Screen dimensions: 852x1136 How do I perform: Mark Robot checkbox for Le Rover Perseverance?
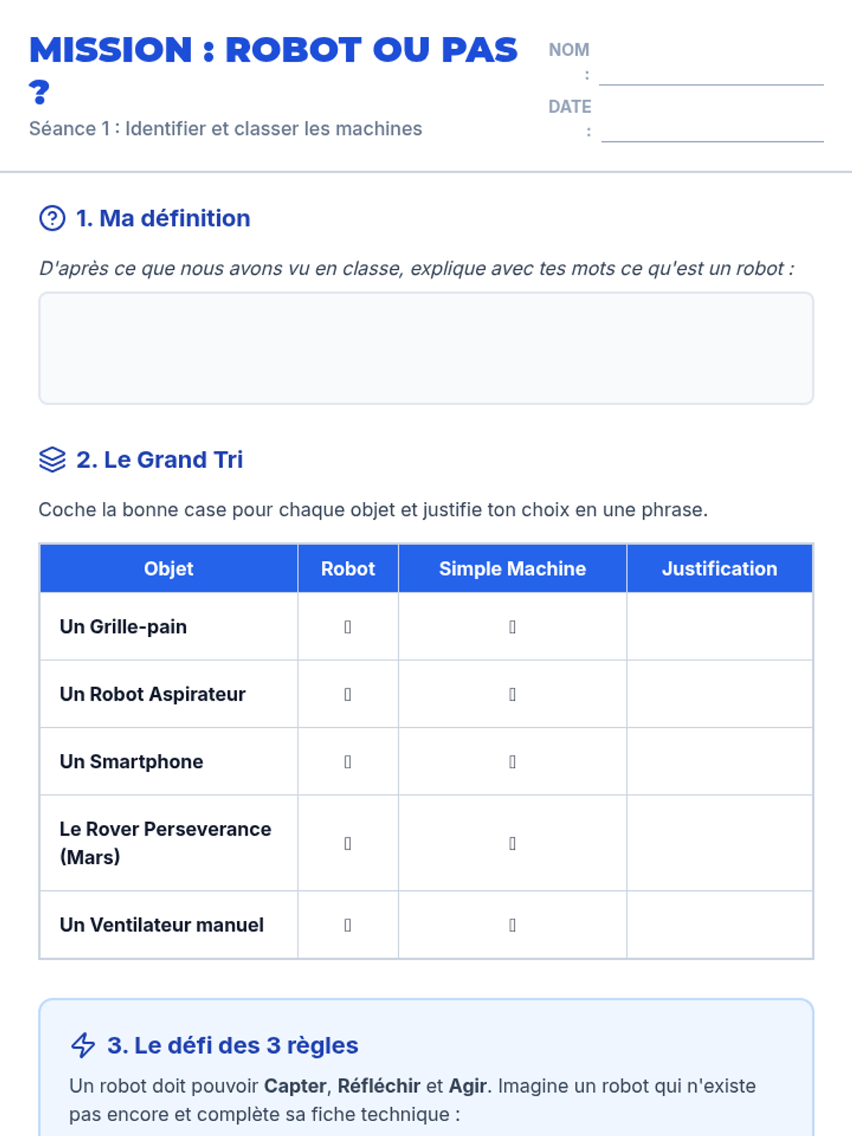tap(348, 843)
